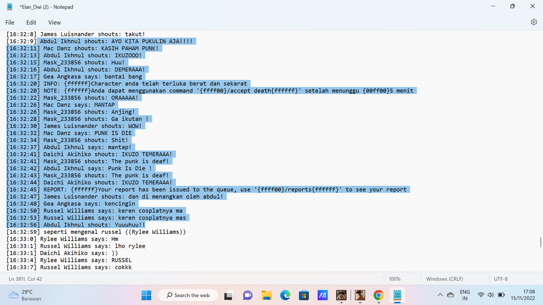Click the volume speaker tray icon
Image resolution: width=543 pixels, height=305 pixels.
tap(491, 295)
